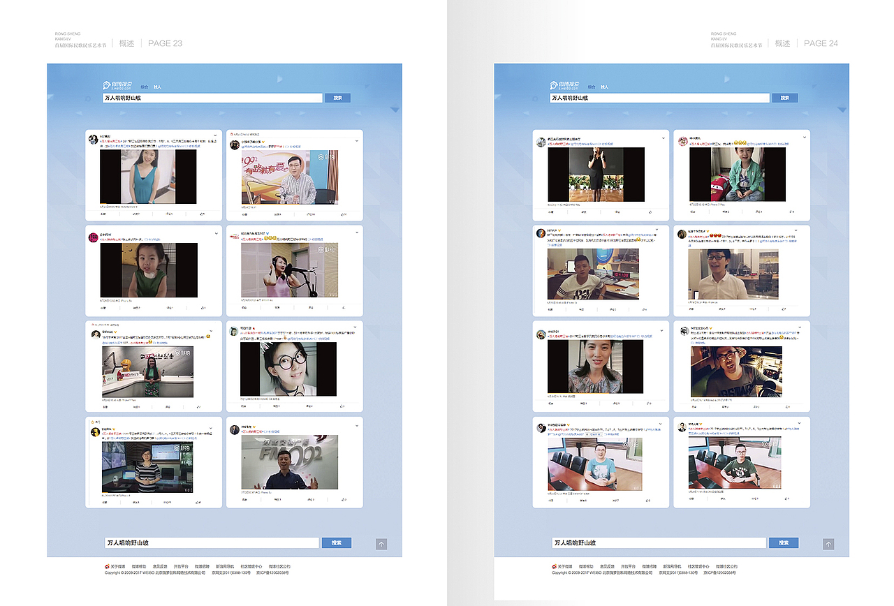Click the top 搜索 button on page 24

coord(784,98)
